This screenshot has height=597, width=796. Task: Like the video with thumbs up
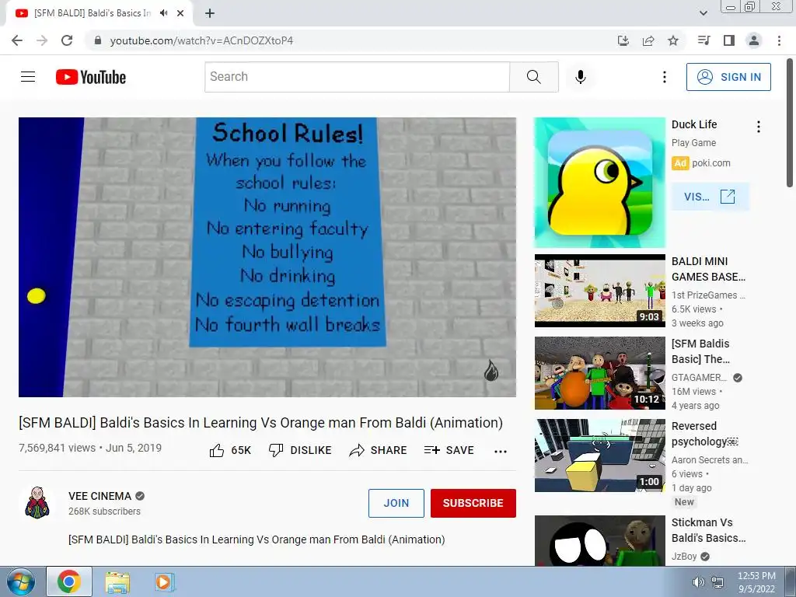[x=230, y=450]
